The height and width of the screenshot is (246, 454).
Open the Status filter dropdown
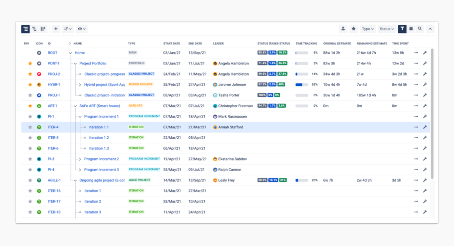pos(387,29)
